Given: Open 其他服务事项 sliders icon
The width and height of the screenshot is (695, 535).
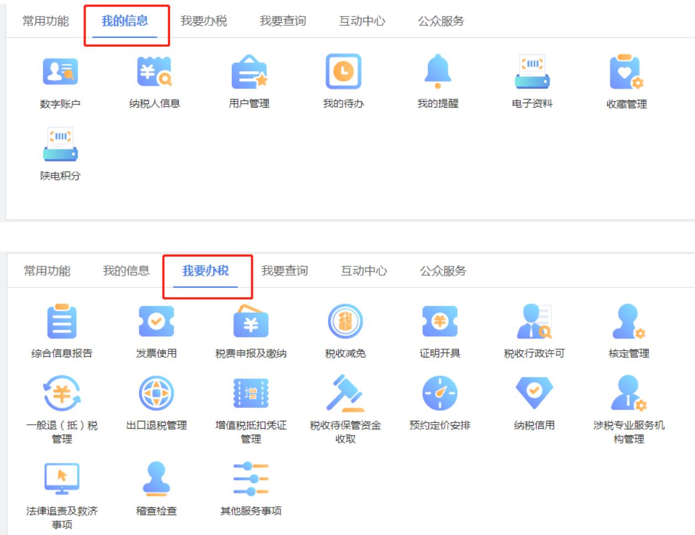Looking at the screenshot, I should coord(251,479).
